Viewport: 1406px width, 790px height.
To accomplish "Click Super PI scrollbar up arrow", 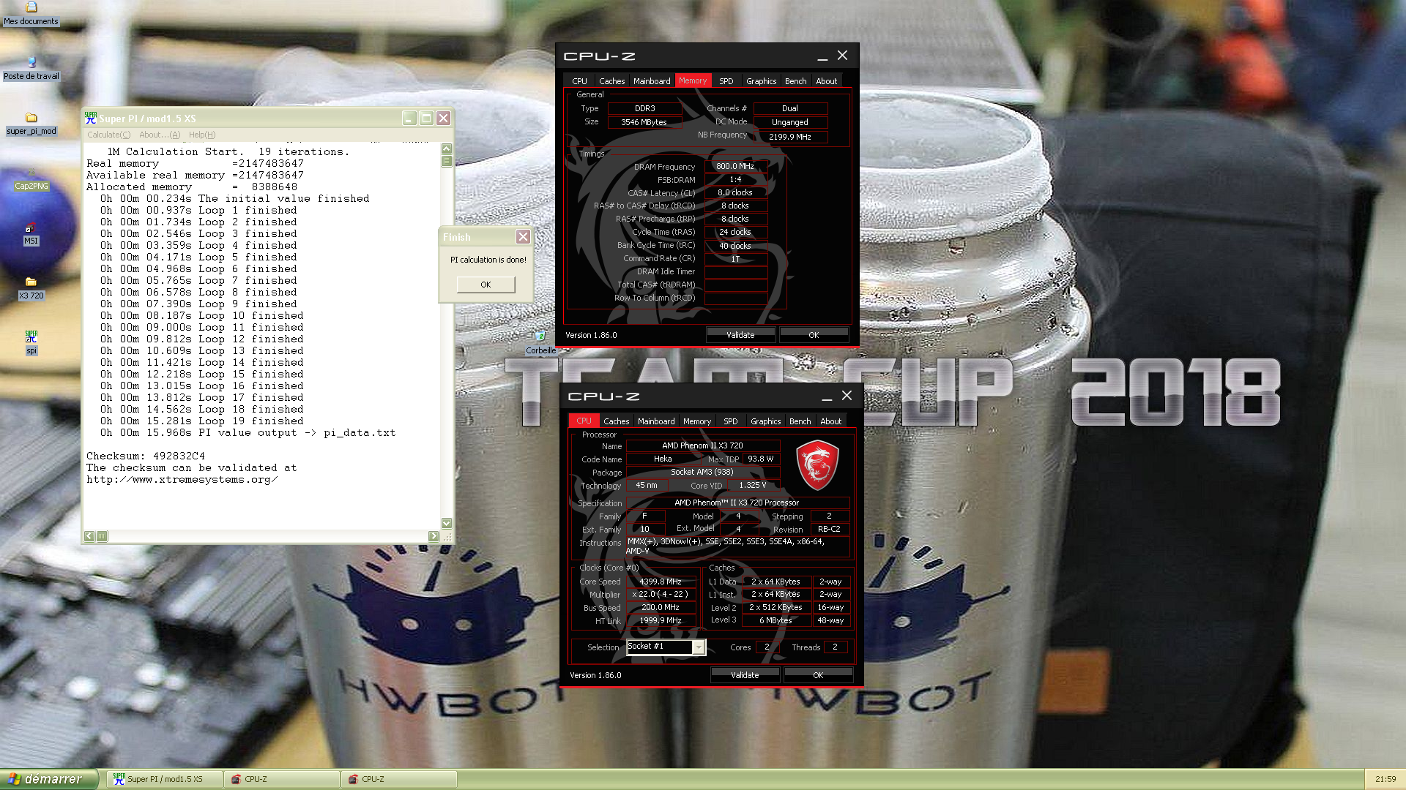I will (x=447, y=148).
